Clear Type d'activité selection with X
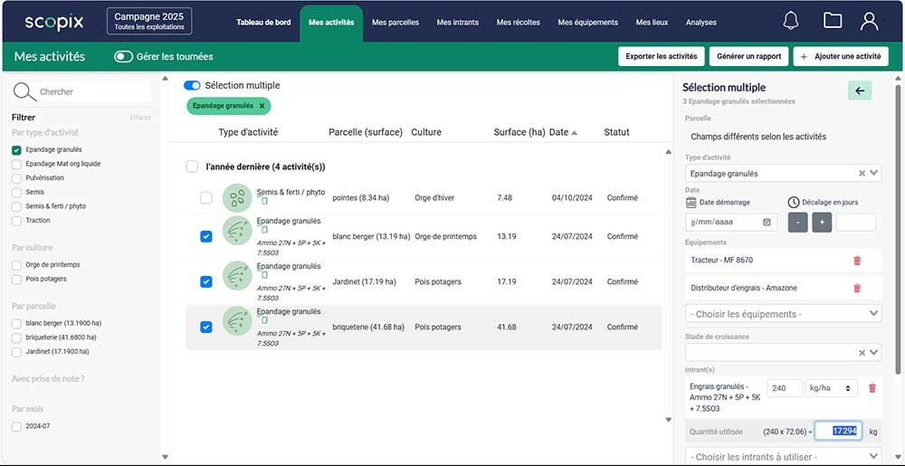The width and height of the screenshot is (905, 466). coord(862,173)
